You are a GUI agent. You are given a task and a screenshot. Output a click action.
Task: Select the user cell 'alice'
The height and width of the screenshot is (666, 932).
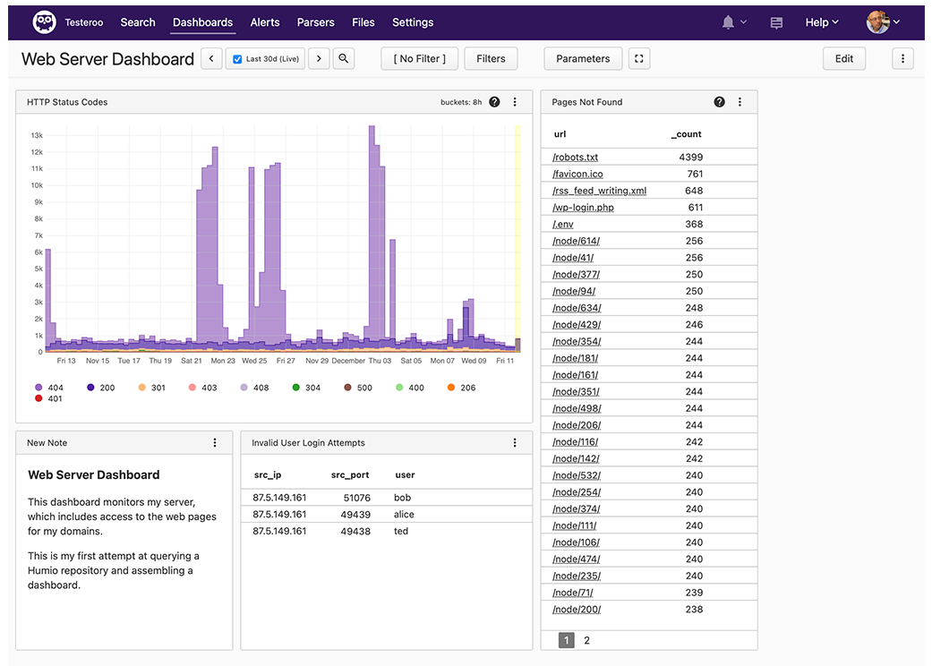(404, 515)
